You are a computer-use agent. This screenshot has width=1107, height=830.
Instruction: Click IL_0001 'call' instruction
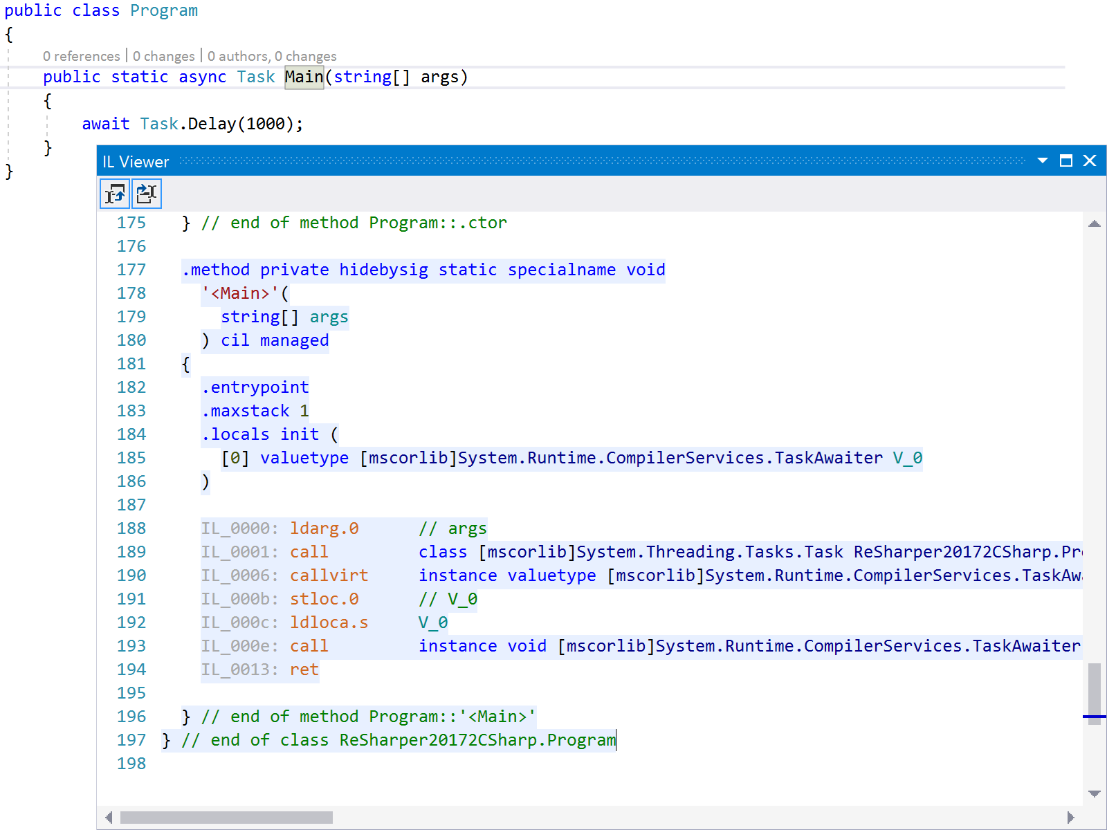click(309, 552)
